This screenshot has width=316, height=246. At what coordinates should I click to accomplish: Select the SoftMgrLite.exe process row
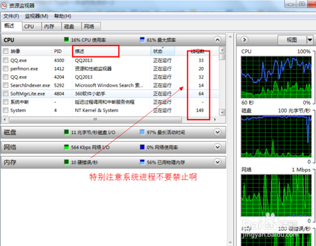tap(110, 94)
